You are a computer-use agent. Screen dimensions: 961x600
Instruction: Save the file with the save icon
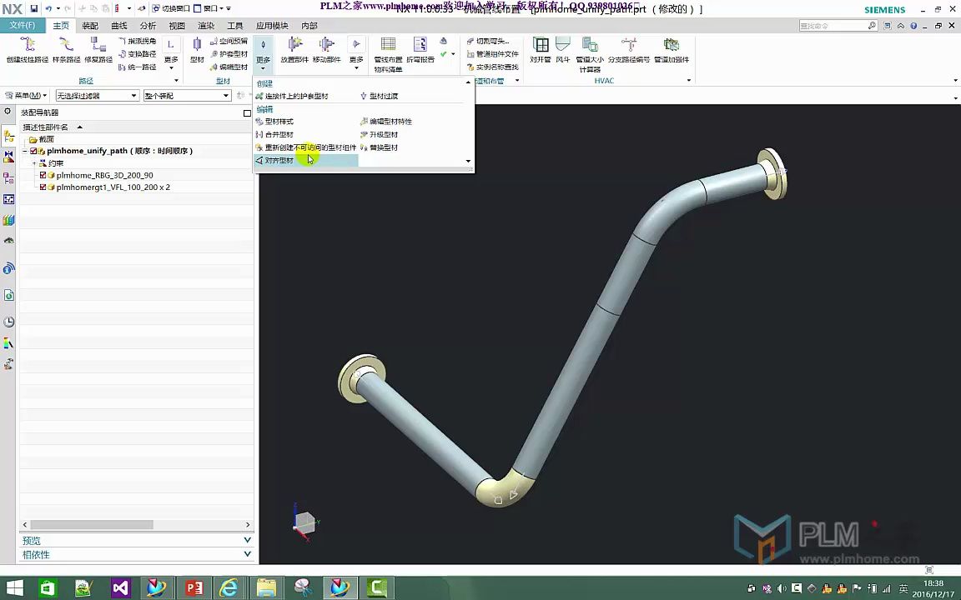pyautogui.click(x=33, y=8)
